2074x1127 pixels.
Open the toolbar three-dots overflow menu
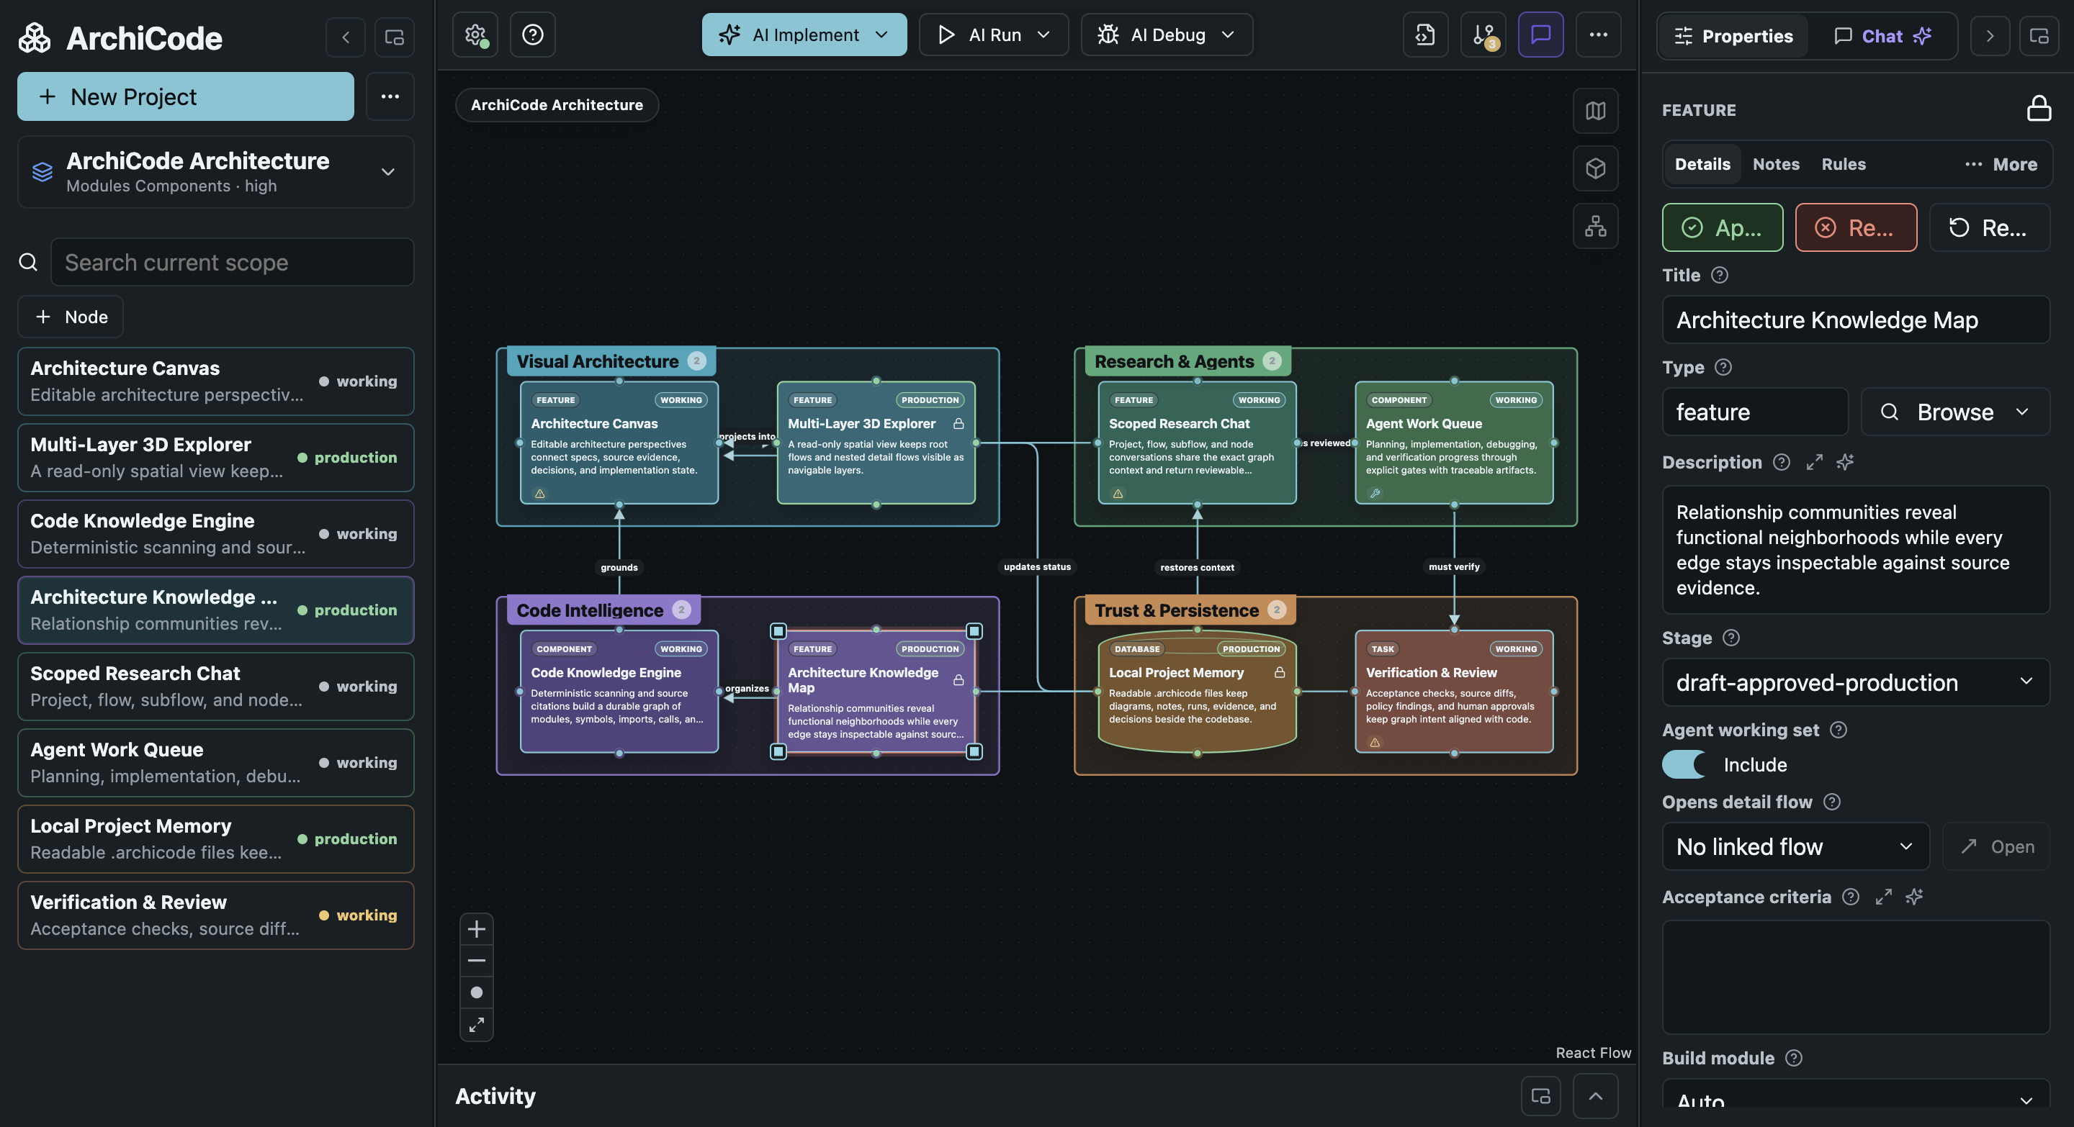1598,35
